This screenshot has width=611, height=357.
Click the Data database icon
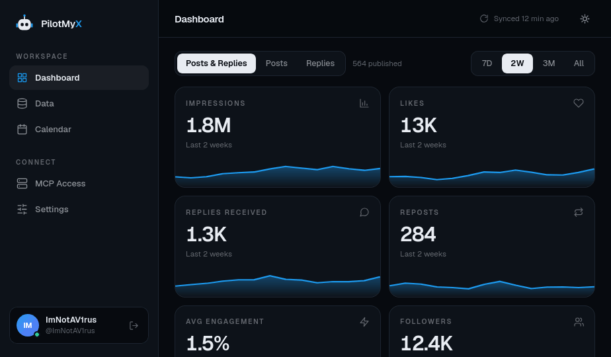[22, 103]
